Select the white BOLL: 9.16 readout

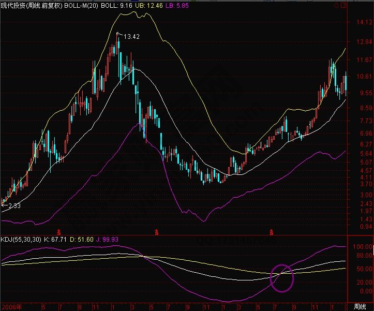tap(114, 5)
